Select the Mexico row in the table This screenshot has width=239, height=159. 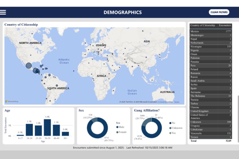coord(211,31)
